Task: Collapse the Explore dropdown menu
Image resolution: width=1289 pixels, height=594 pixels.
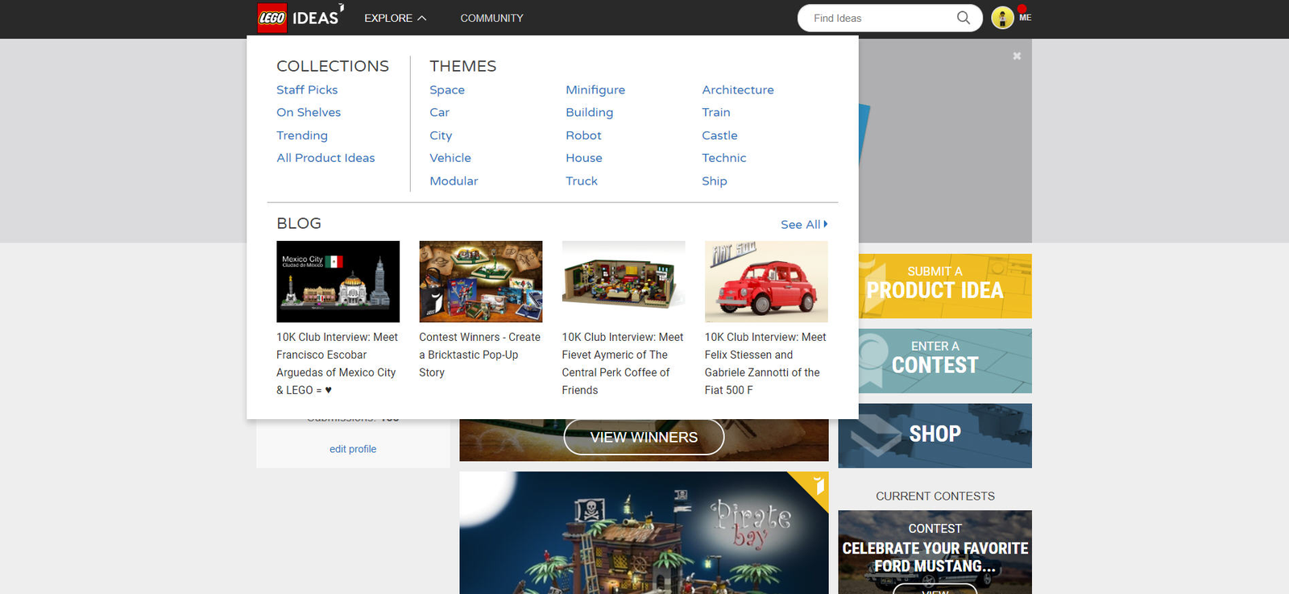Action: pos(395,18)
